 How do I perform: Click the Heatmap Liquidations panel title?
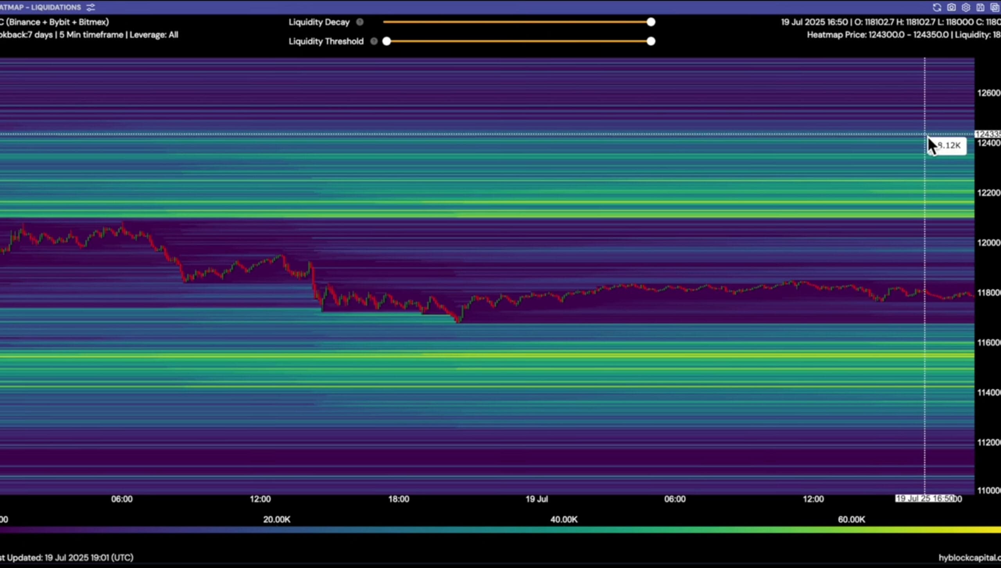[40, 7]
